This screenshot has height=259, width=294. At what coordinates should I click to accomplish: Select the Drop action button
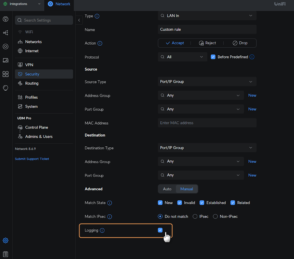(x=240, y=43)
